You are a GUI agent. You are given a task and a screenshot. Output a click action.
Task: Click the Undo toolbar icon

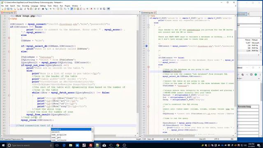pos(35,9)
